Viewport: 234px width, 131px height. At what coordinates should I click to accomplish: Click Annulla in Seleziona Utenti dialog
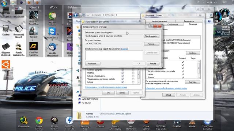(x=153, y=64)
